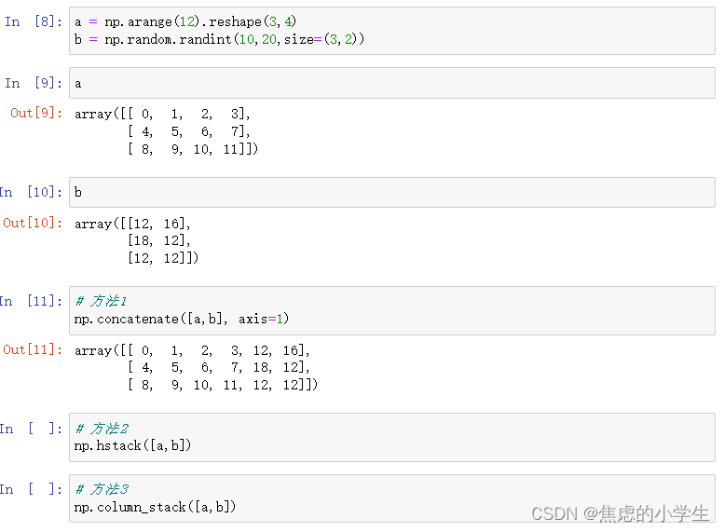Click the '# 方法3' comment line

(x=102, y=490)
